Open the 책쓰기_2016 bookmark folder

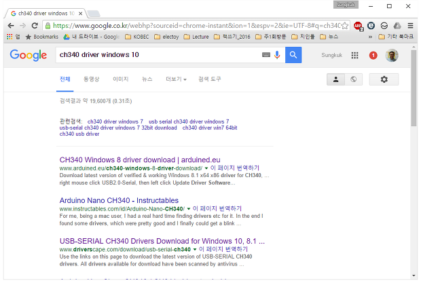pos(232,37)
